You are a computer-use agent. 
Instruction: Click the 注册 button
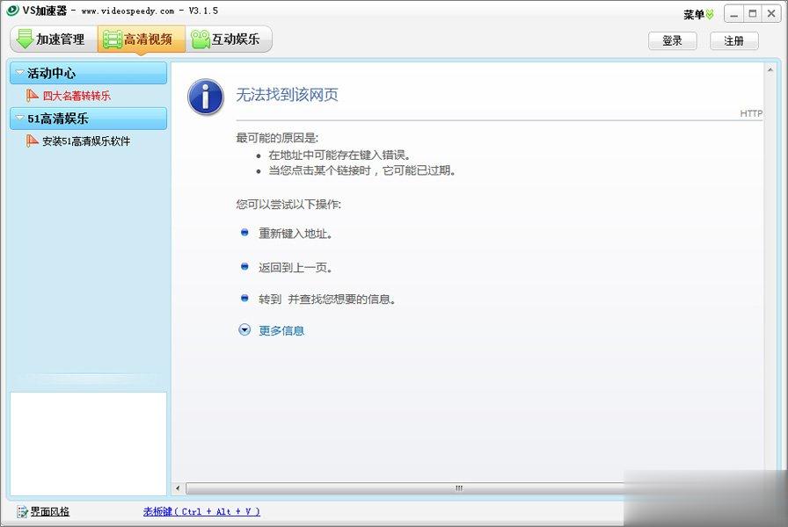(734, 40)
